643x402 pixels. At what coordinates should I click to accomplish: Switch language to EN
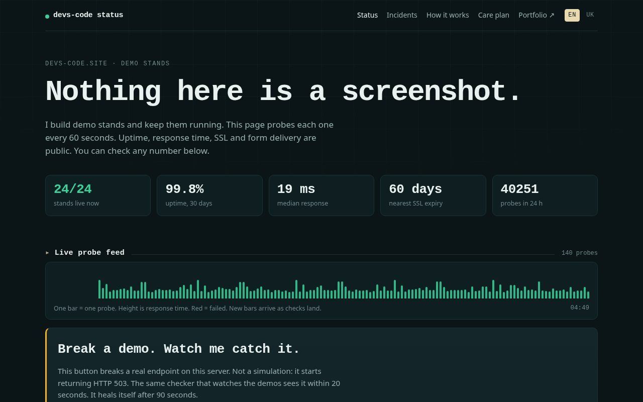[x=572, y=15]
